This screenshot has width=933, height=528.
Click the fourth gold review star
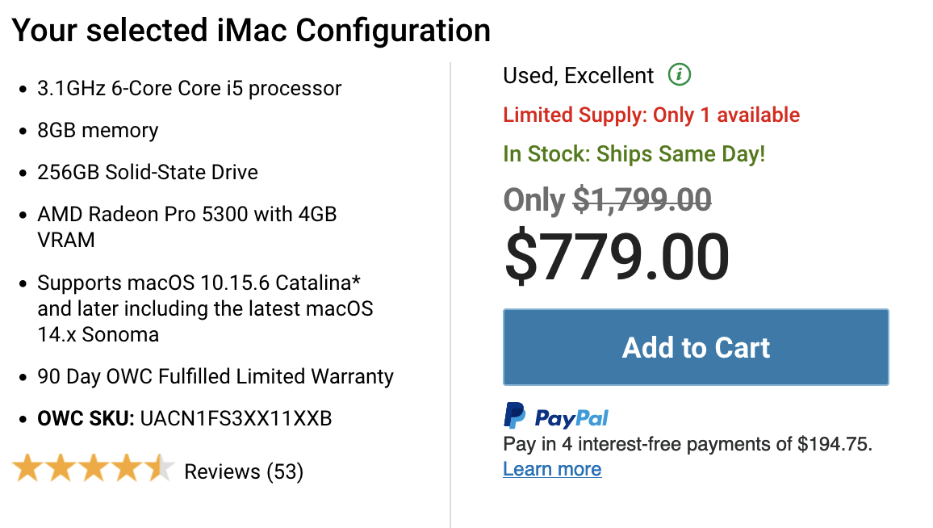127,468
